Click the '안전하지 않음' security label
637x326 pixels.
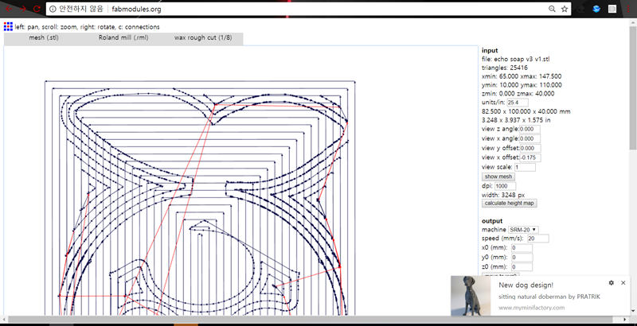click(80, 9)
